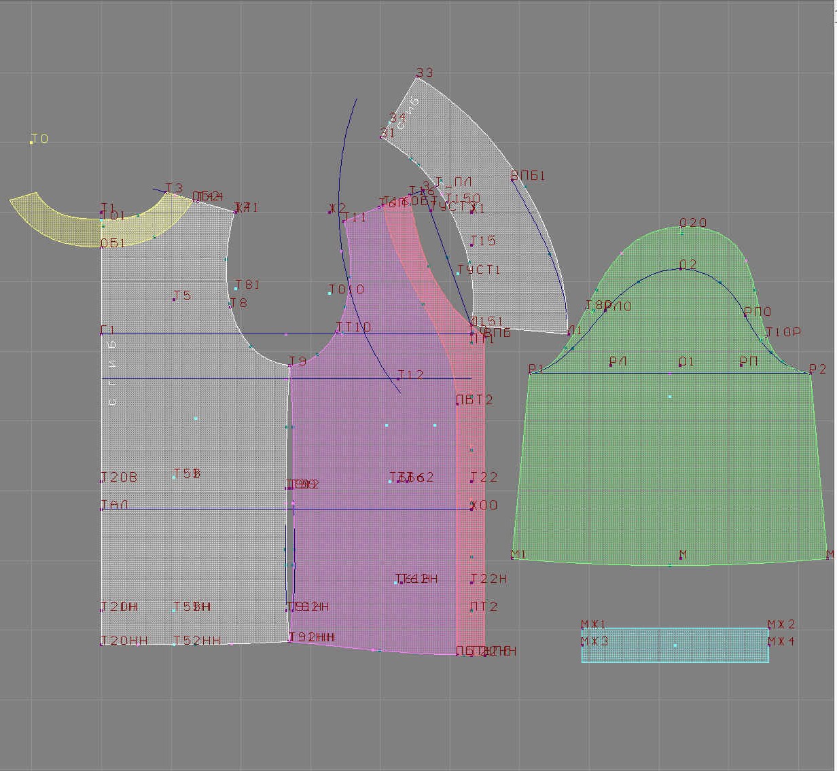Select point ВПБ1 on curved facing piece
Viewport: 837px width, 771px height.
tap(513, 180)
